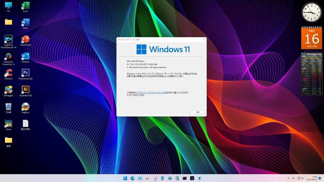Close the Windows version info dialog
Image resolution: width=324 pixels, height=182 pixels.
(204, 39)
